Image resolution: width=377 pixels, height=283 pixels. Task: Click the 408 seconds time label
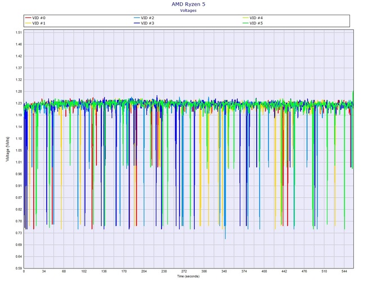pos(264,271)
